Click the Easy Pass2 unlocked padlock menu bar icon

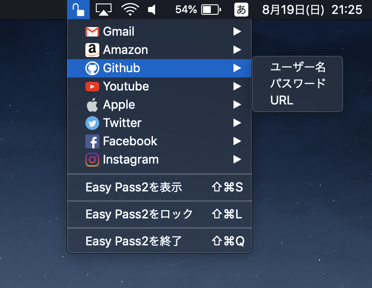coord(78,10)
